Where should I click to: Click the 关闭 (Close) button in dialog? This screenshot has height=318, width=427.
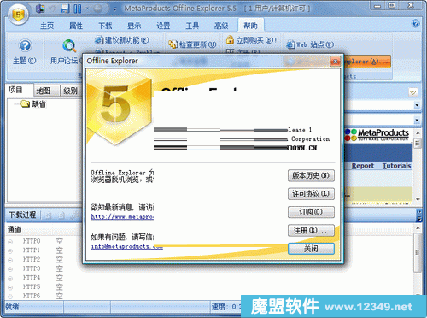[311, 249]
